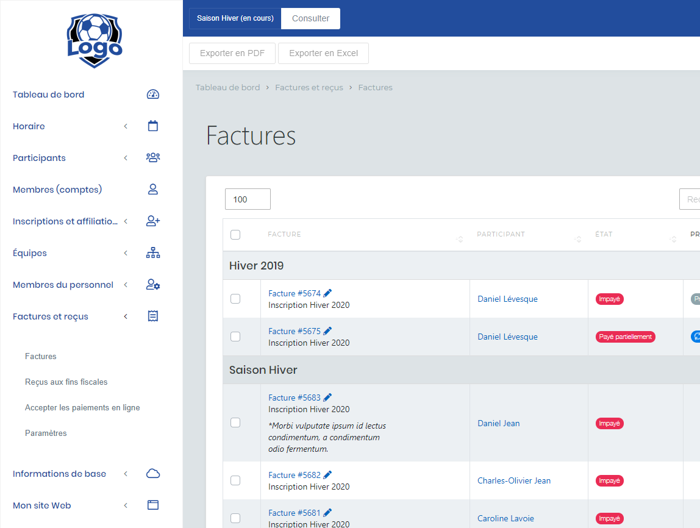700x528 pixels.
Task: Click the dashboard gauge icon
Action: [x=153, y=95]
